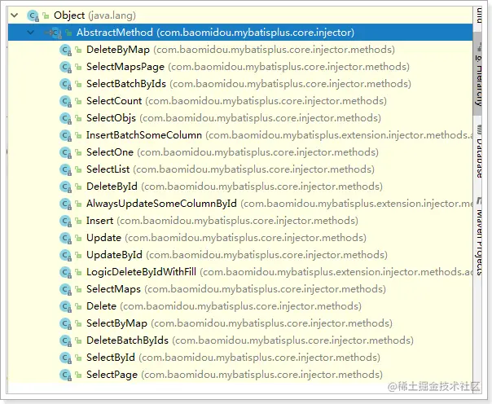Select the SelectCount class name
The width and height of the screenshot is (492, 404).
tap(114, 101)
